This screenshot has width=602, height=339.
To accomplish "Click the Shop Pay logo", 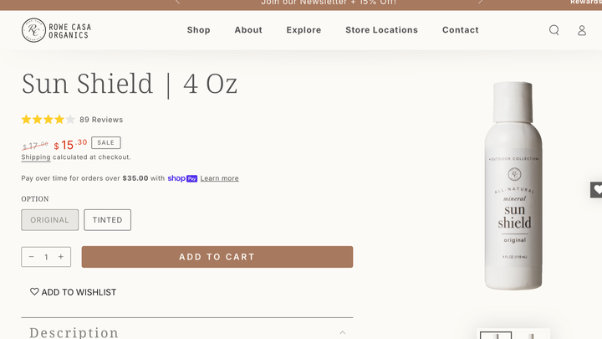I will 182,178.
